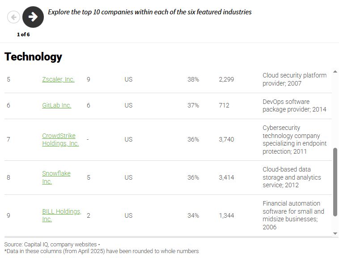
Task: Click the previous industry arrow button
Action: (13, 17)
